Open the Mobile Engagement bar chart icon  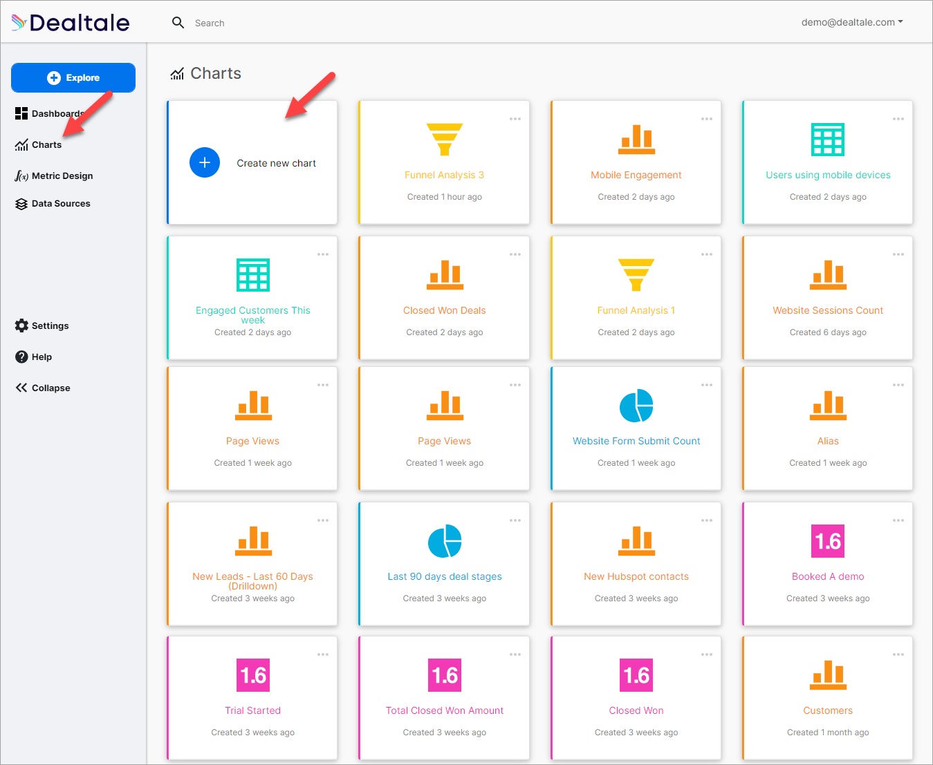tap(636, 140)
